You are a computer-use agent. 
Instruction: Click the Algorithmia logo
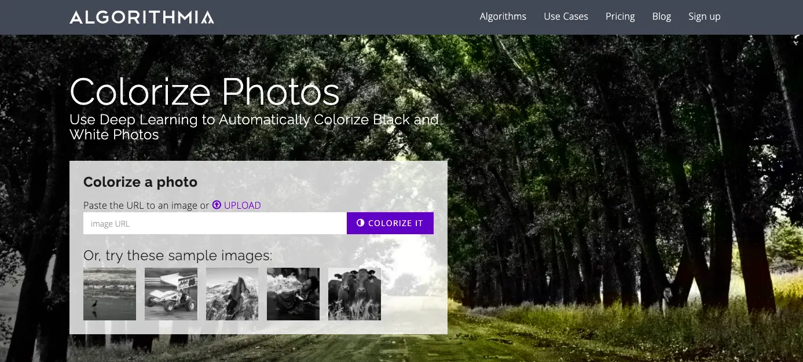[x=142, y=17]
